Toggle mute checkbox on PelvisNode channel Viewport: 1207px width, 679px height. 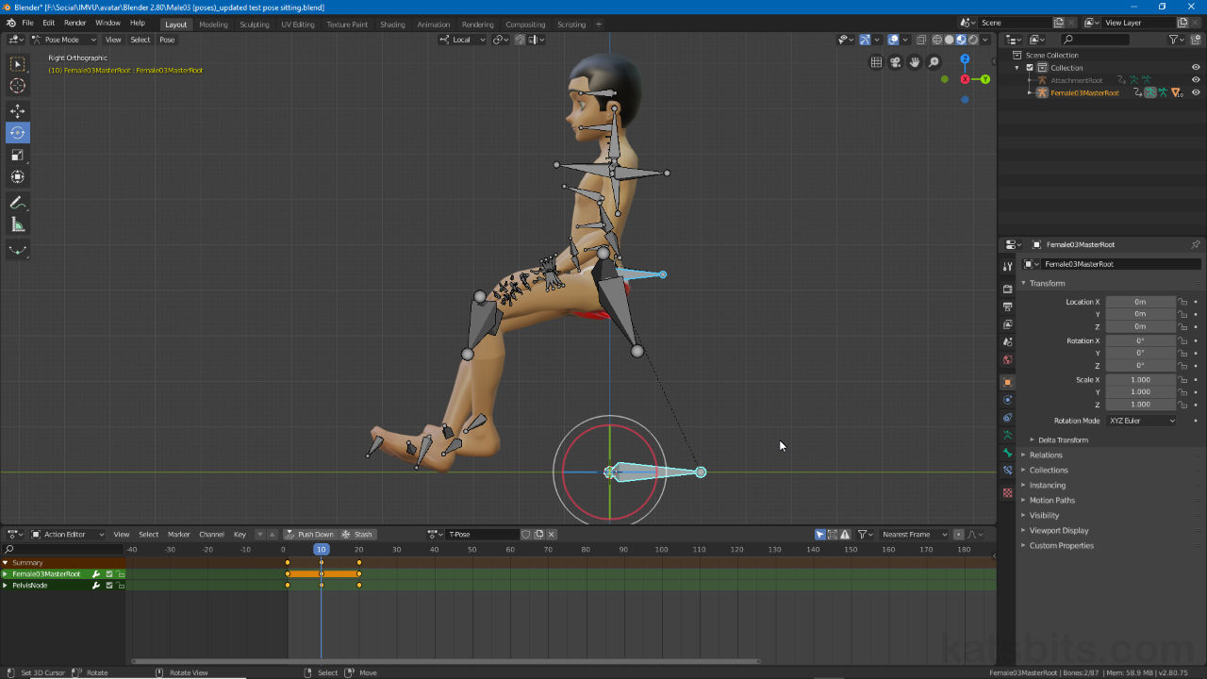(109, 586)
